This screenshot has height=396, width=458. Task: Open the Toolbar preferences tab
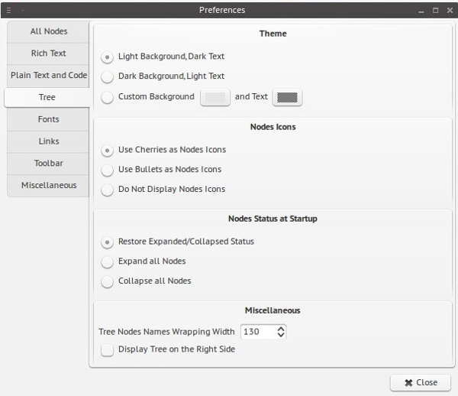pyautogui.click(x=49, y=164)
